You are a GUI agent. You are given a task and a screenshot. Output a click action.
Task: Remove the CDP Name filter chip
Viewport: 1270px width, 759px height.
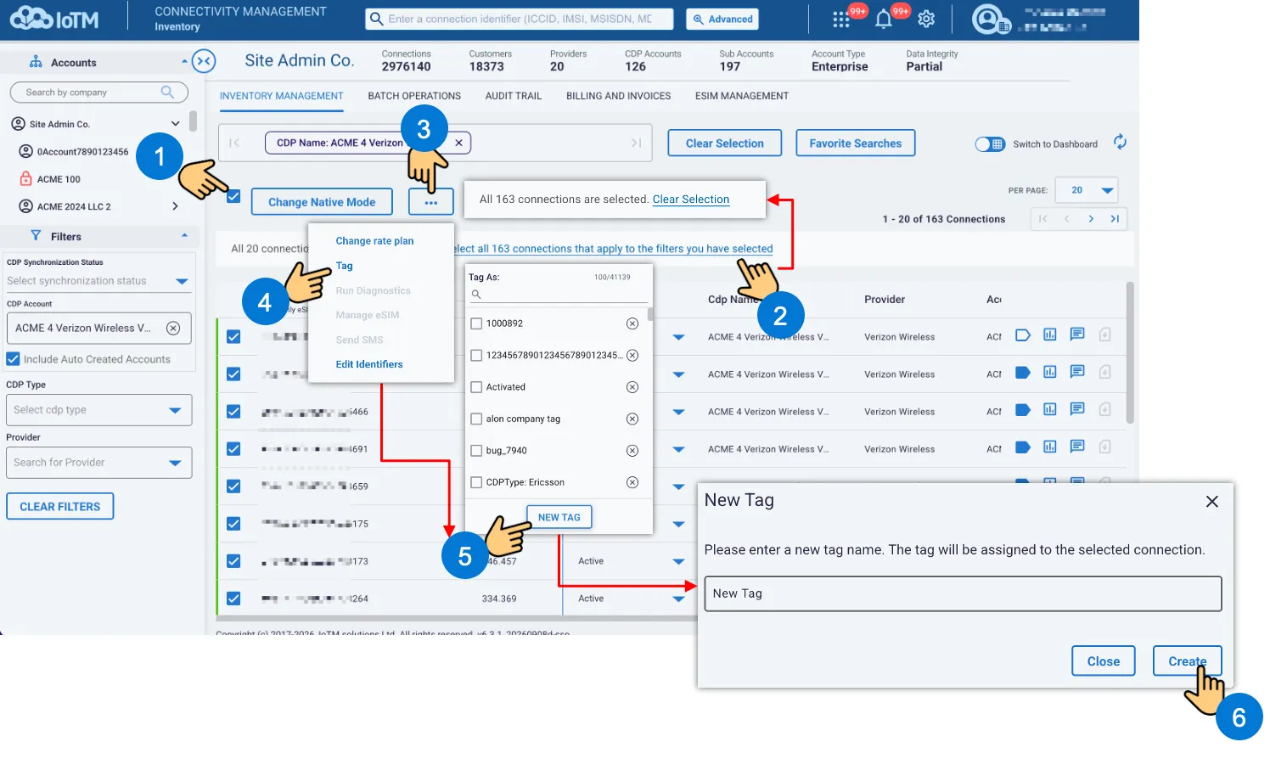coord(458,143)
